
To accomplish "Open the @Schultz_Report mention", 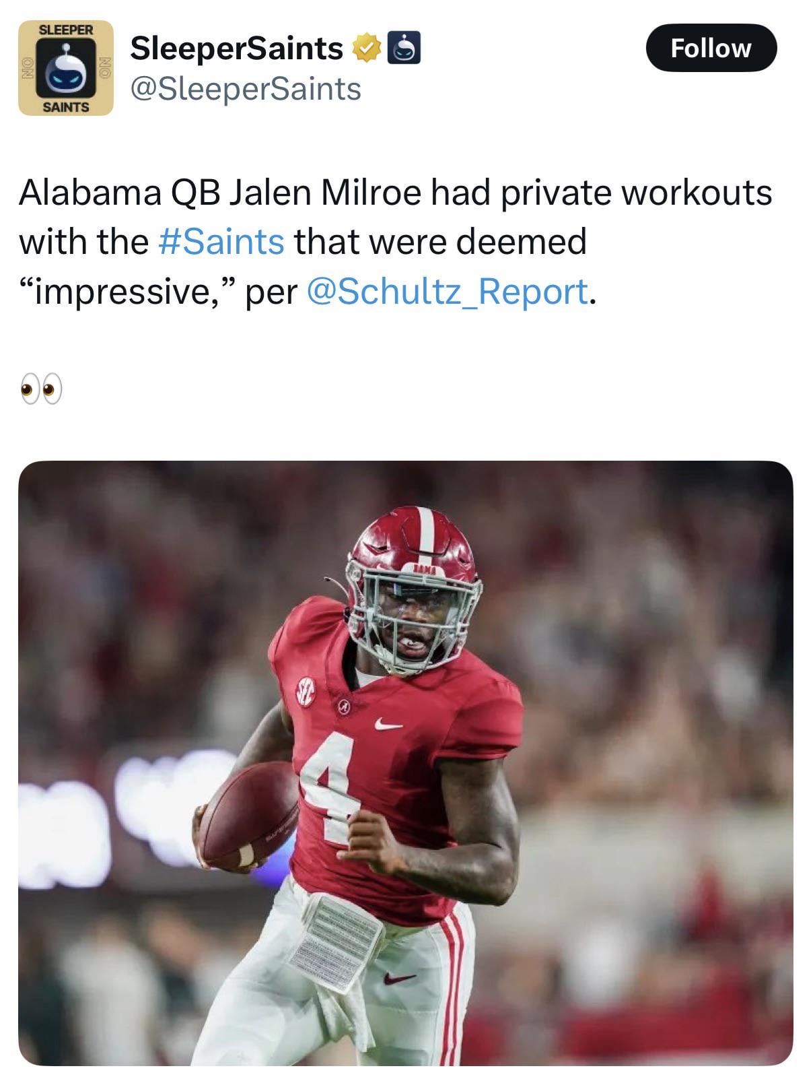I will pyautogui.click(x=447, y=292).
